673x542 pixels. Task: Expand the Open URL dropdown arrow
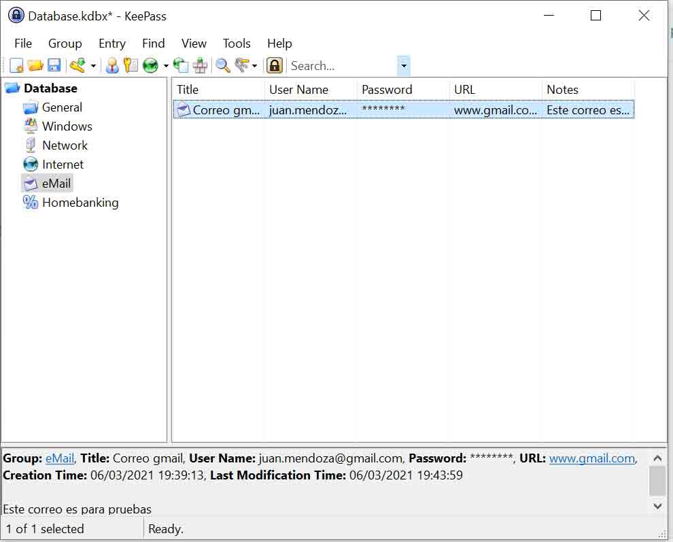pos(166,66)
